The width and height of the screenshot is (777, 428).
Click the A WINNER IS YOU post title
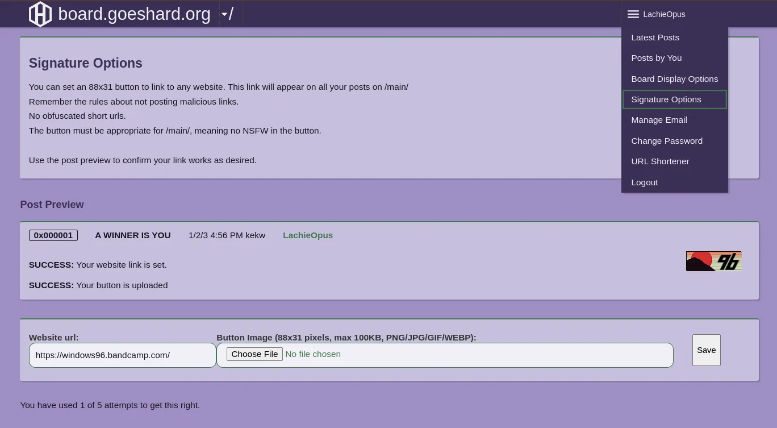click(132, 235)
